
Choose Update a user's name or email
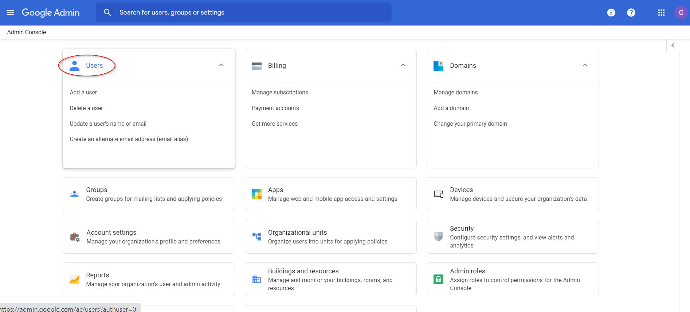pyautogui.click(x=108, y=124)
